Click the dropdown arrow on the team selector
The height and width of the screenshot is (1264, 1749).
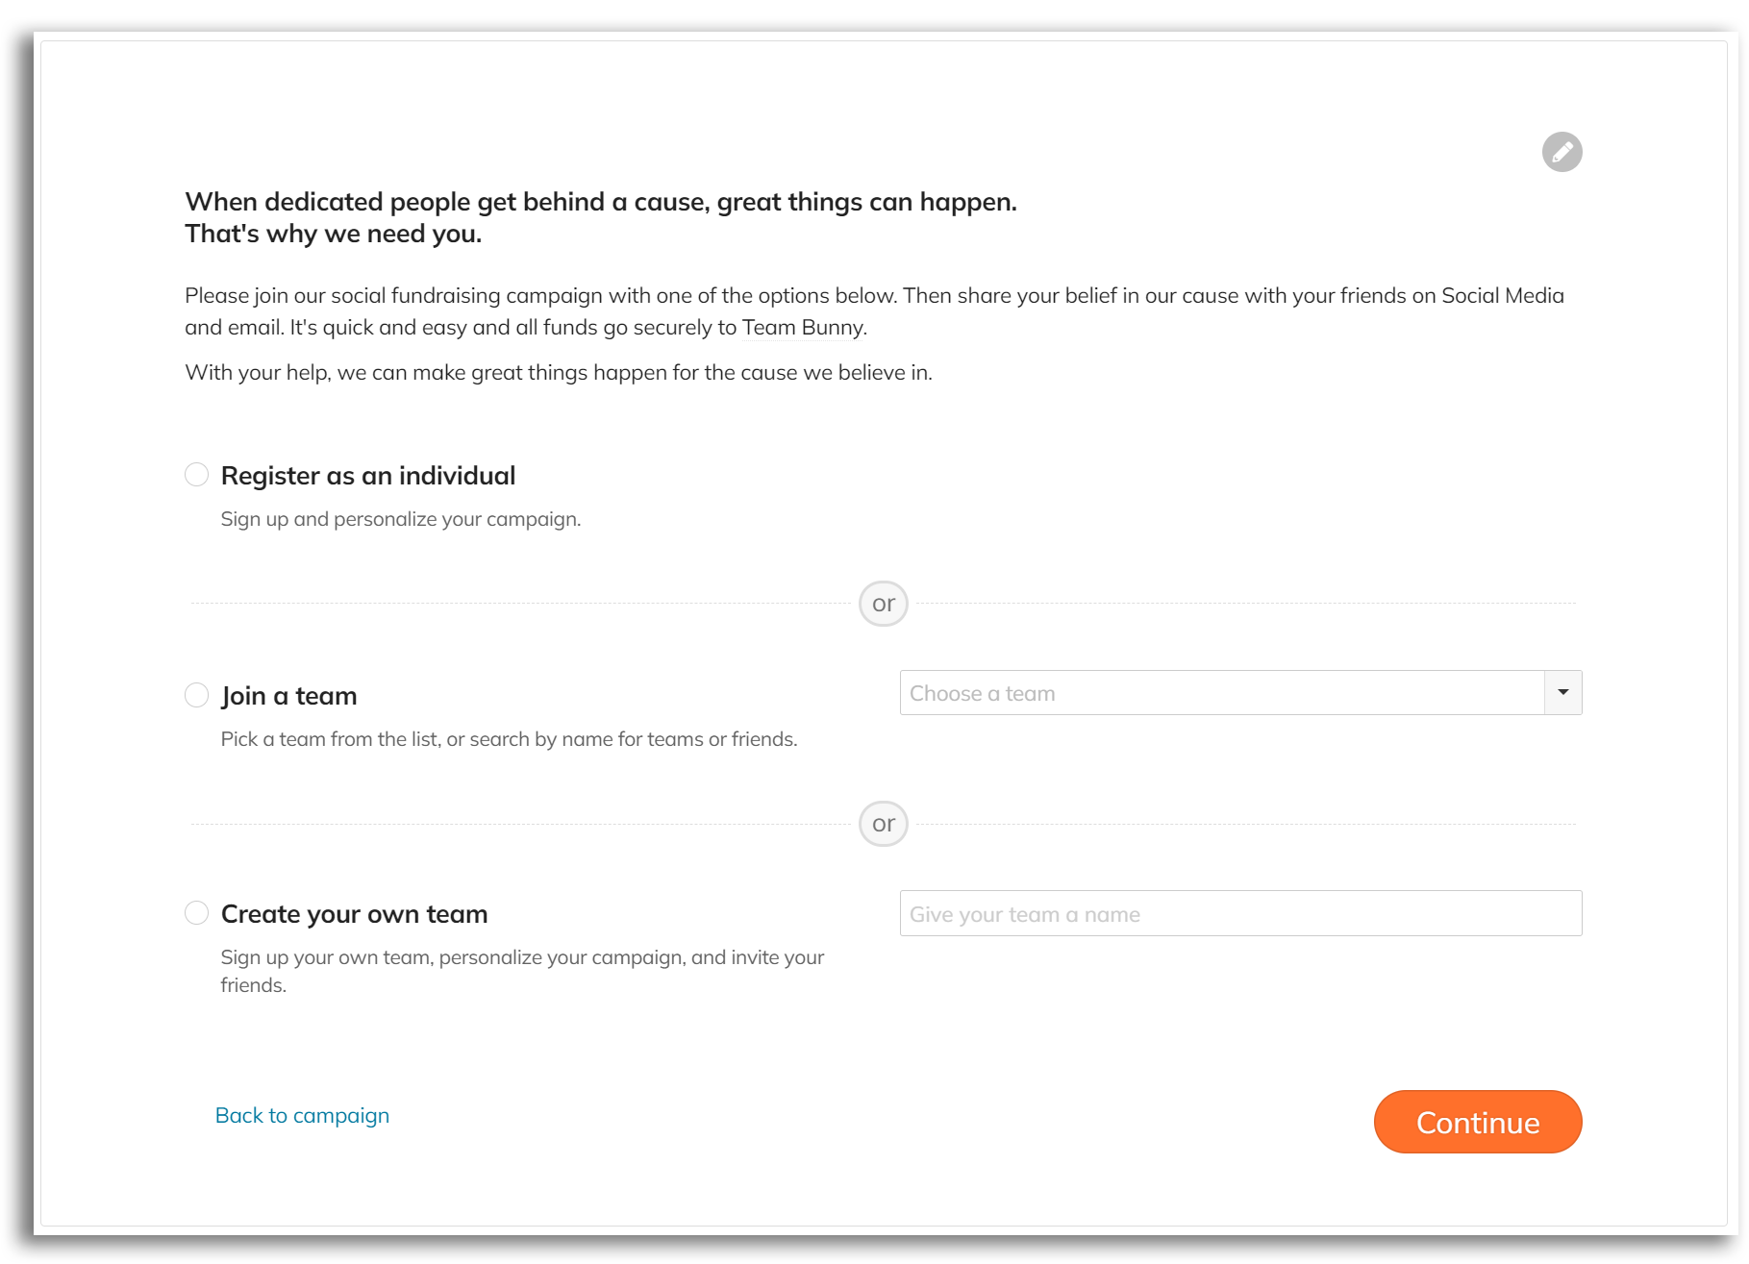pos(1564,692)
